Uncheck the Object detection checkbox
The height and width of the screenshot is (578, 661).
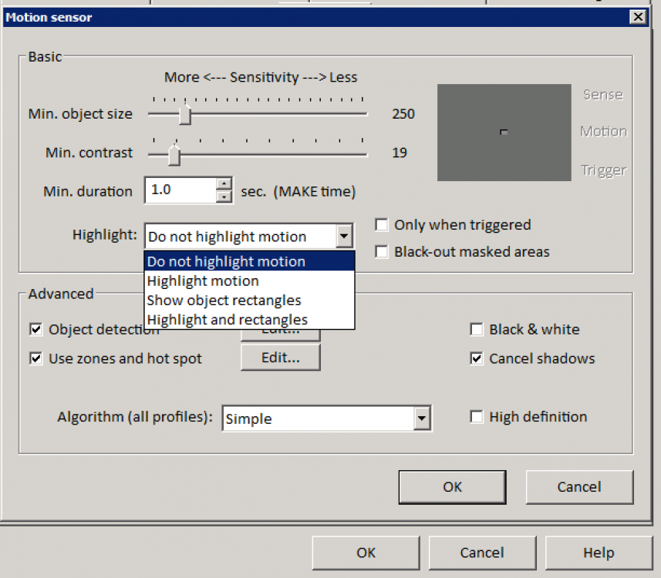pyautogui.click(x=35, y=330)
